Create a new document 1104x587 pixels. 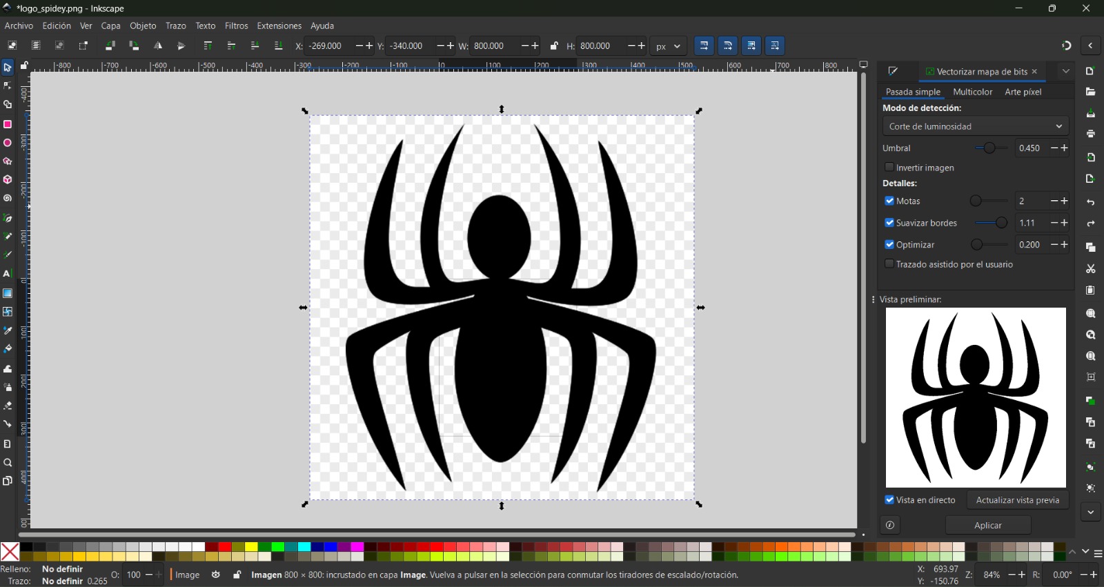coord(1091,71)
